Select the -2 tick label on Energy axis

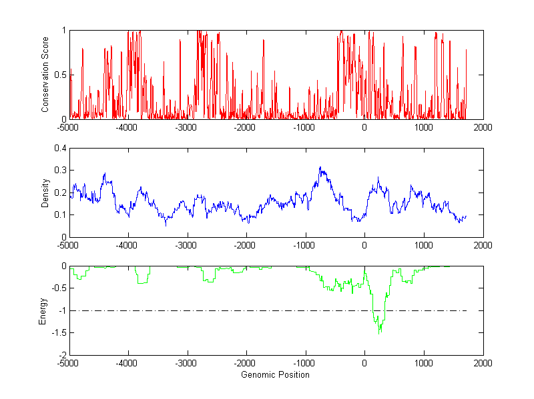click(x=62, y=355)
